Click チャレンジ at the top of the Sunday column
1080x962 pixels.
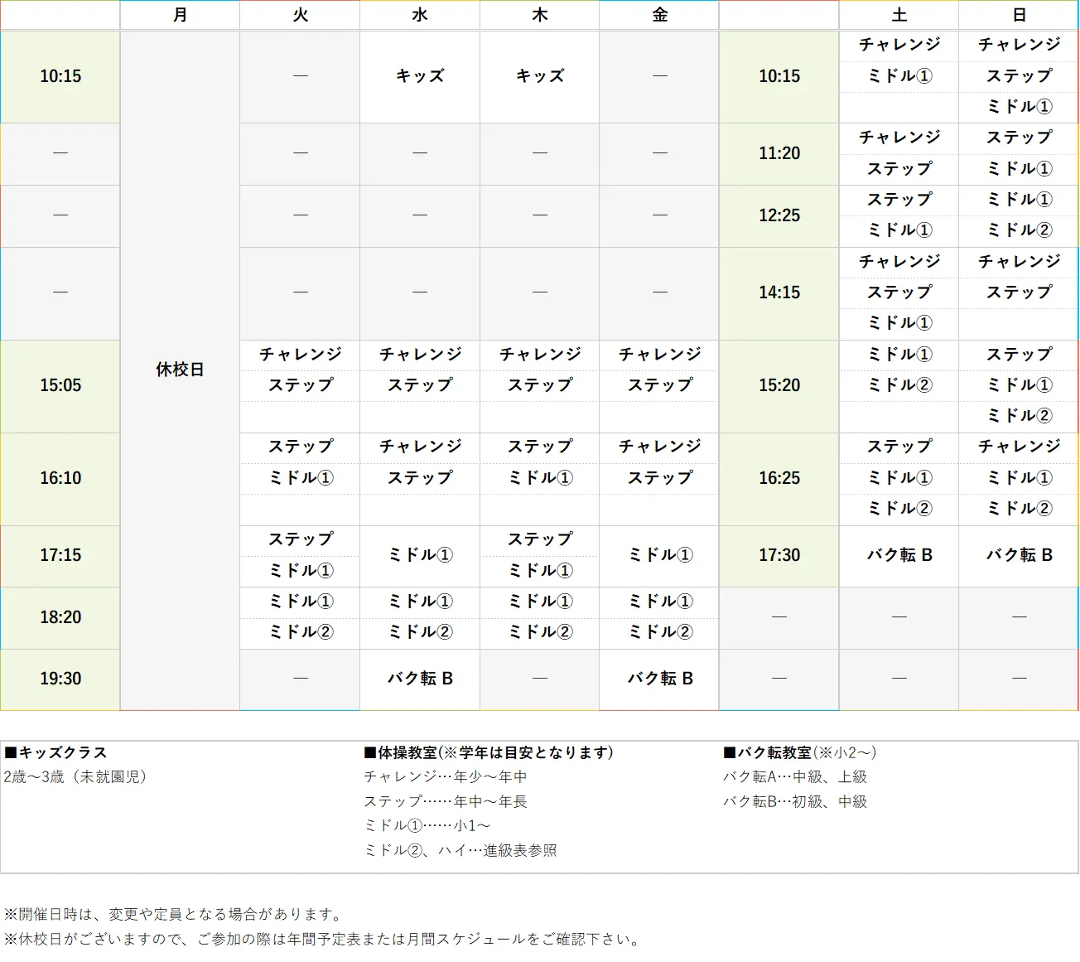point(1017,46)
